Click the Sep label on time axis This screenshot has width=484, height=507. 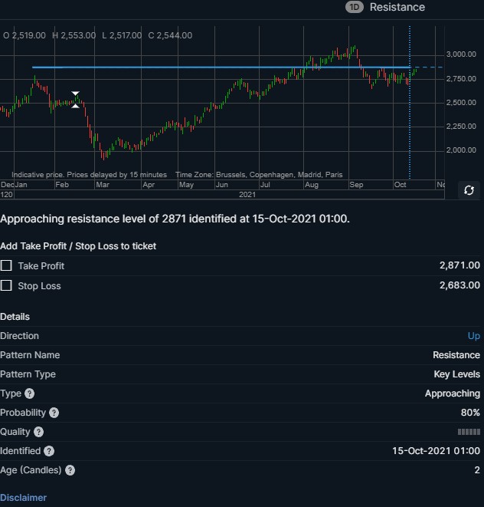pos(356,185)
